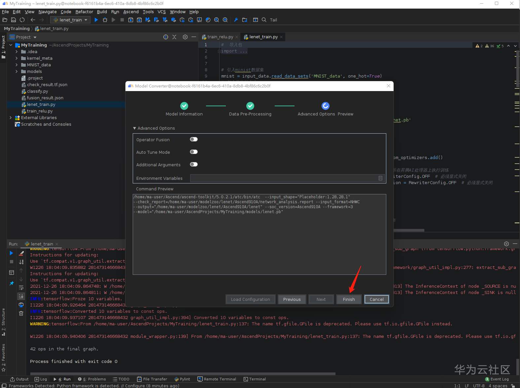Turn on Additional Arguments toggle
Image resolution: width=520 pixels, height=388 pixels.
(x=194, y=164)
